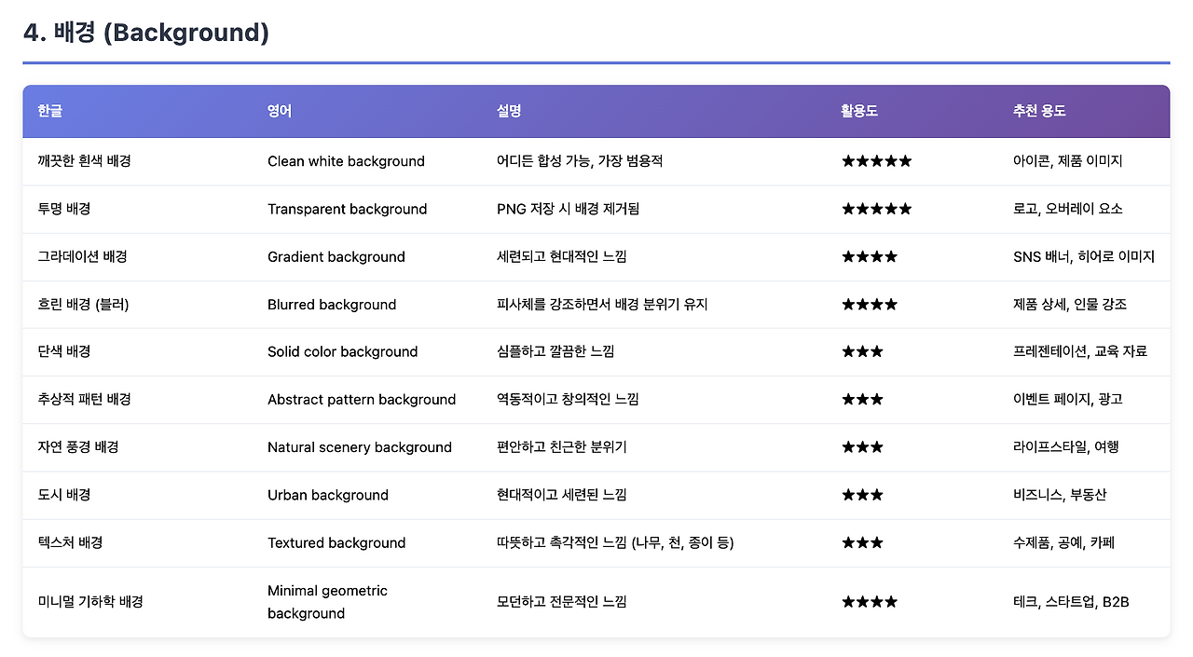Image resolution: width=1193 pixels, height=657 pixels.
Task: Select the 'Blurred background' cell
Action: pos(332,305)
